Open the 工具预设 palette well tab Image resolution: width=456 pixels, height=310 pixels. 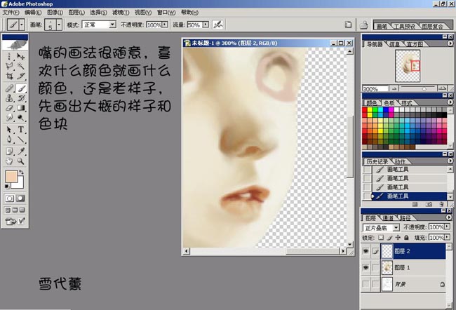coord(405,26)
